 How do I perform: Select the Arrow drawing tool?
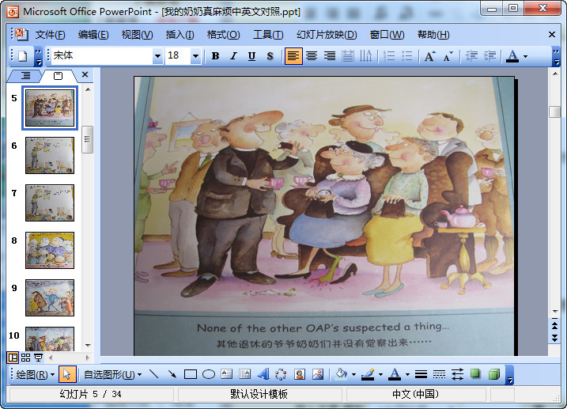point(172,374)
